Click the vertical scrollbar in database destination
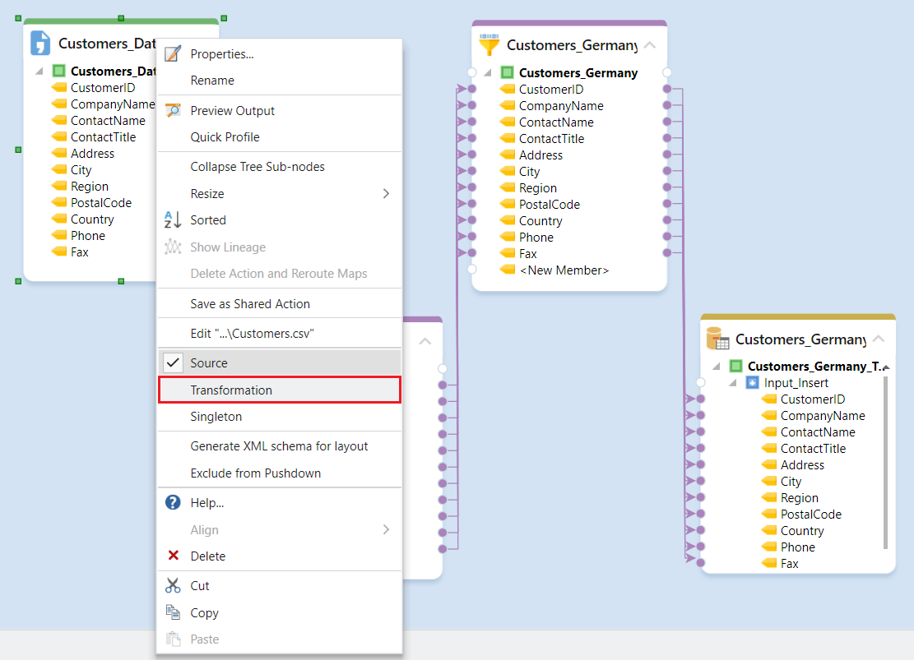Screen dimensions: 914x660 885,460
